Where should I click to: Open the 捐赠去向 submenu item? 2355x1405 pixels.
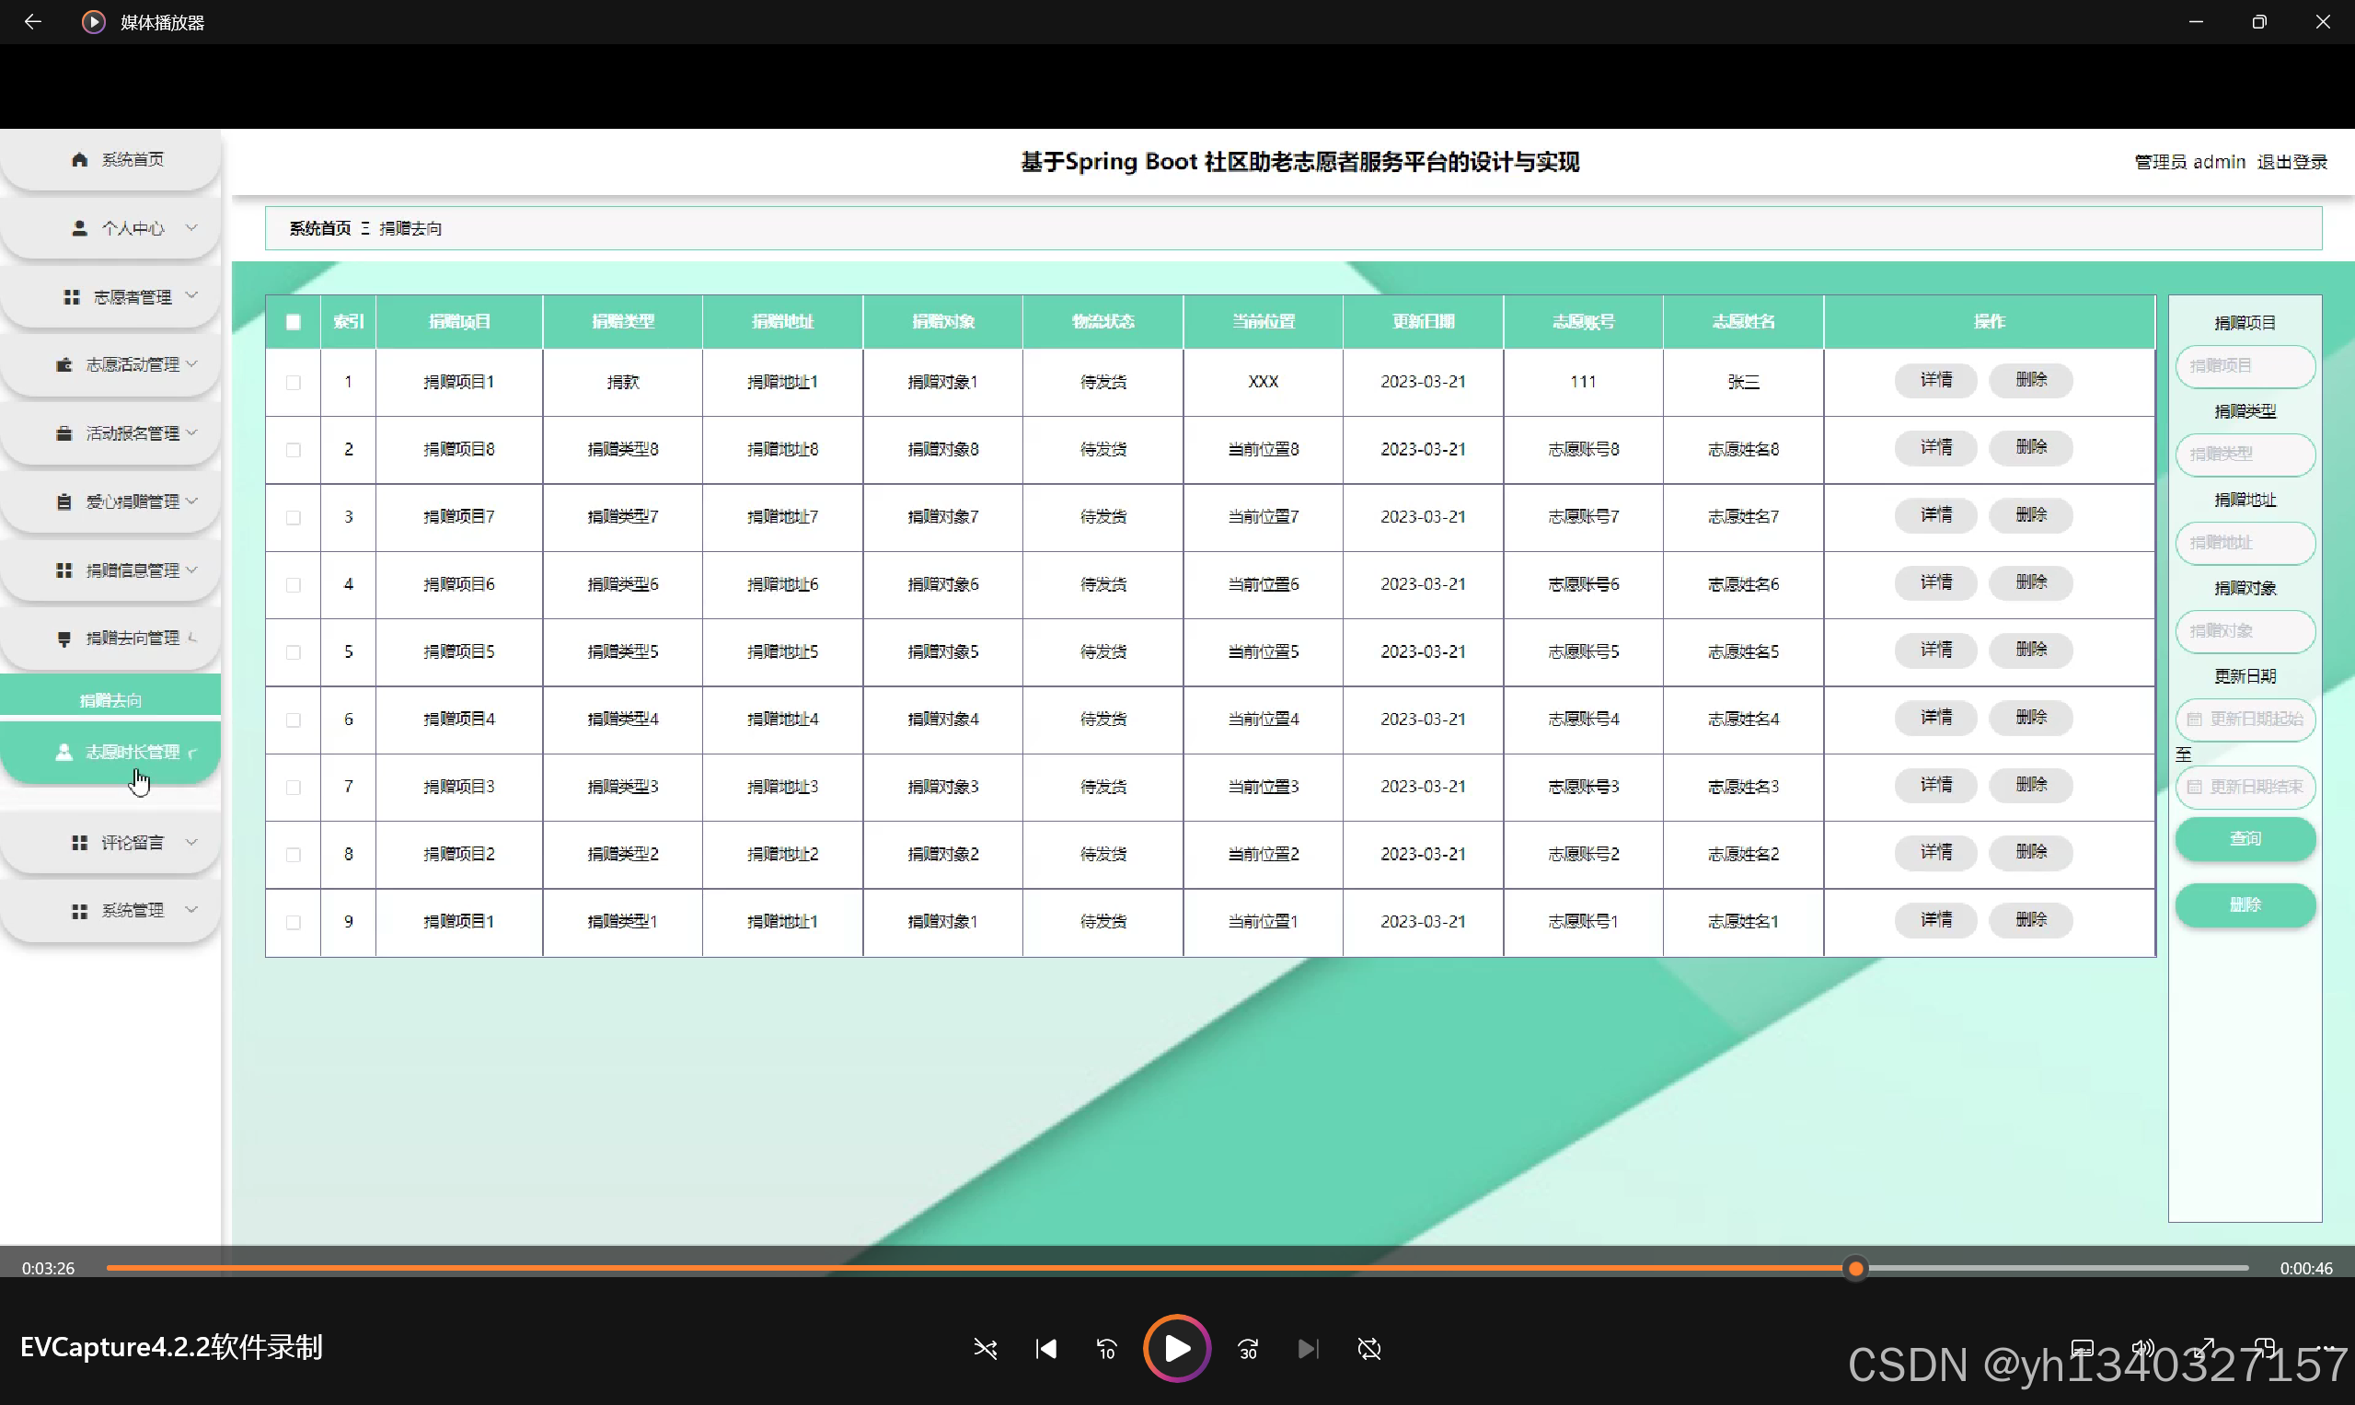110,699
